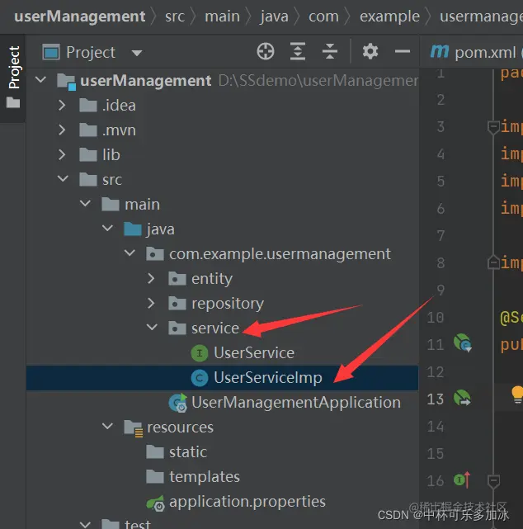Select the lib folder row
Image resolution: width=523 pixels, height=529 pixels.
point(223,155)
